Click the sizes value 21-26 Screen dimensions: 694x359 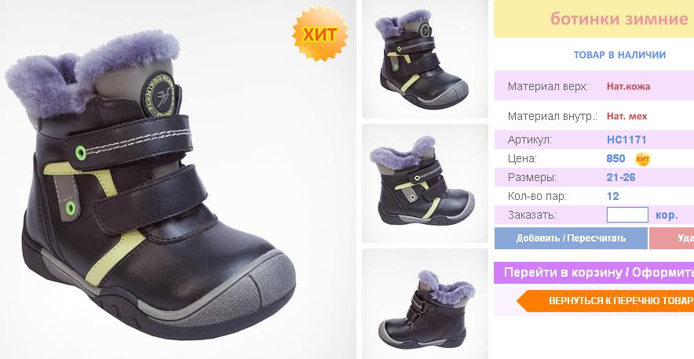coord(620,177)
